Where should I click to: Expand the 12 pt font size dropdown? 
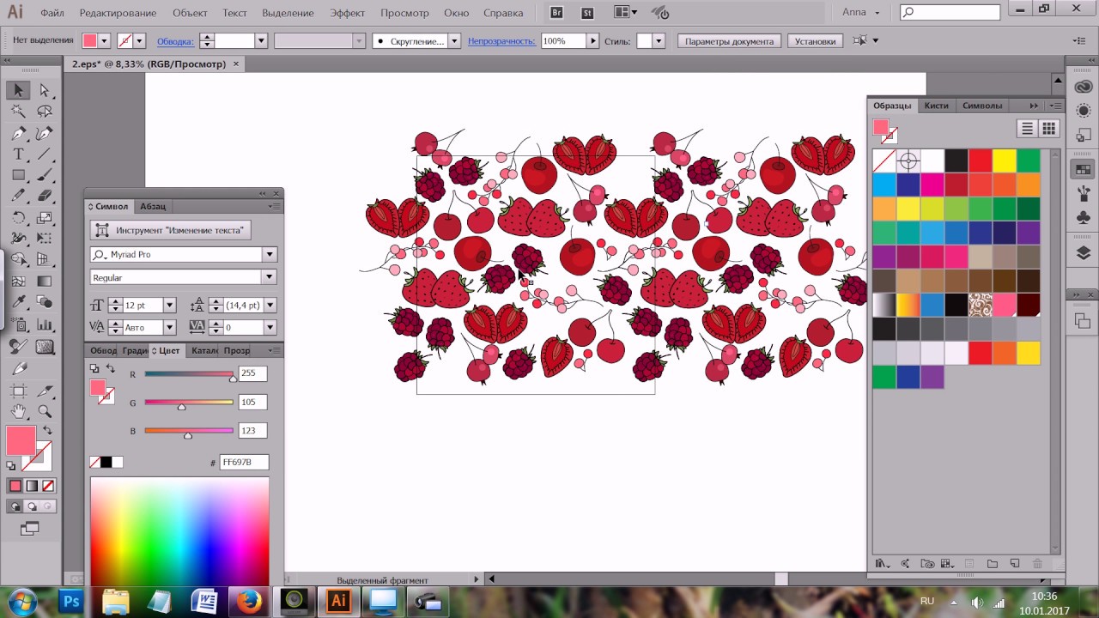[169, 306]
